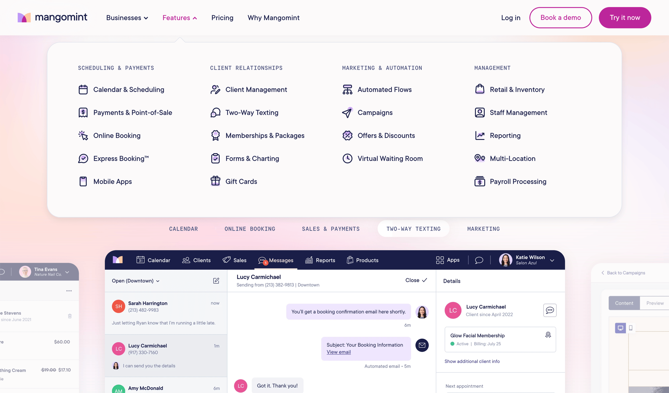Click the Gift Cards gift box icon
The height and width of the screenshot is (393, 669).
point(215,181)
